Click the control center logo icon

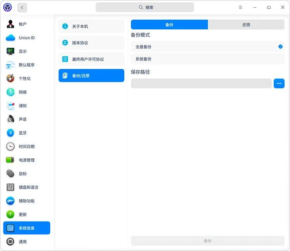pyautogui.click(x=8, y=7)
